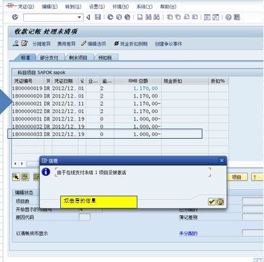
Task: Click the select-items icon below the table
Action: pyautogui.click(x=16, y=177)
